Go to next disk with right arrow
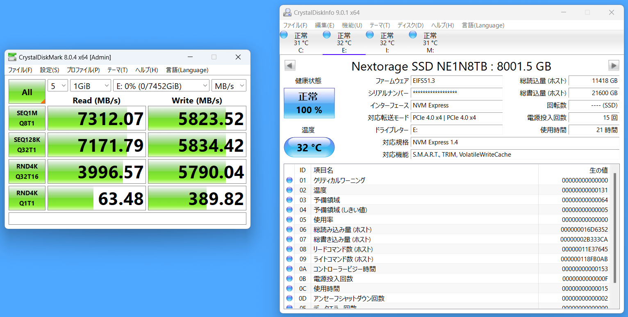This screenshot has width=628, height=317. pos(614,66)
